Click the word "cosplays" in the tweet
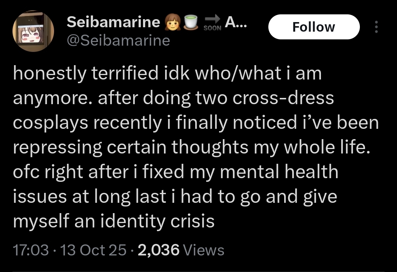This screenshot has width=397, height=272. coord(50,123)
